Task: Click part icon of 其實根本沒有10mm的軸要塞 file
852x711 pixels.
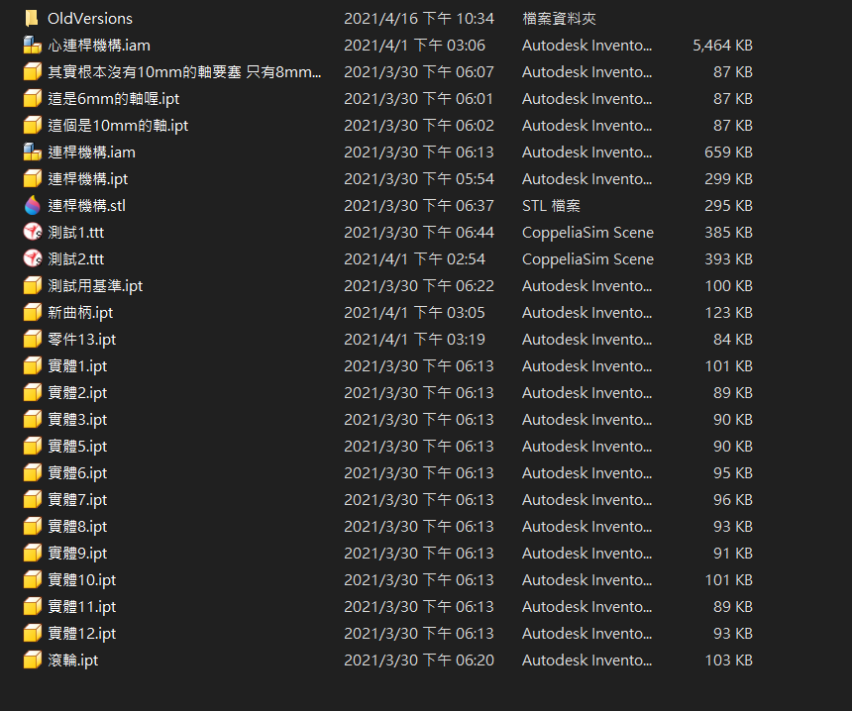Action: coord(32,71)
